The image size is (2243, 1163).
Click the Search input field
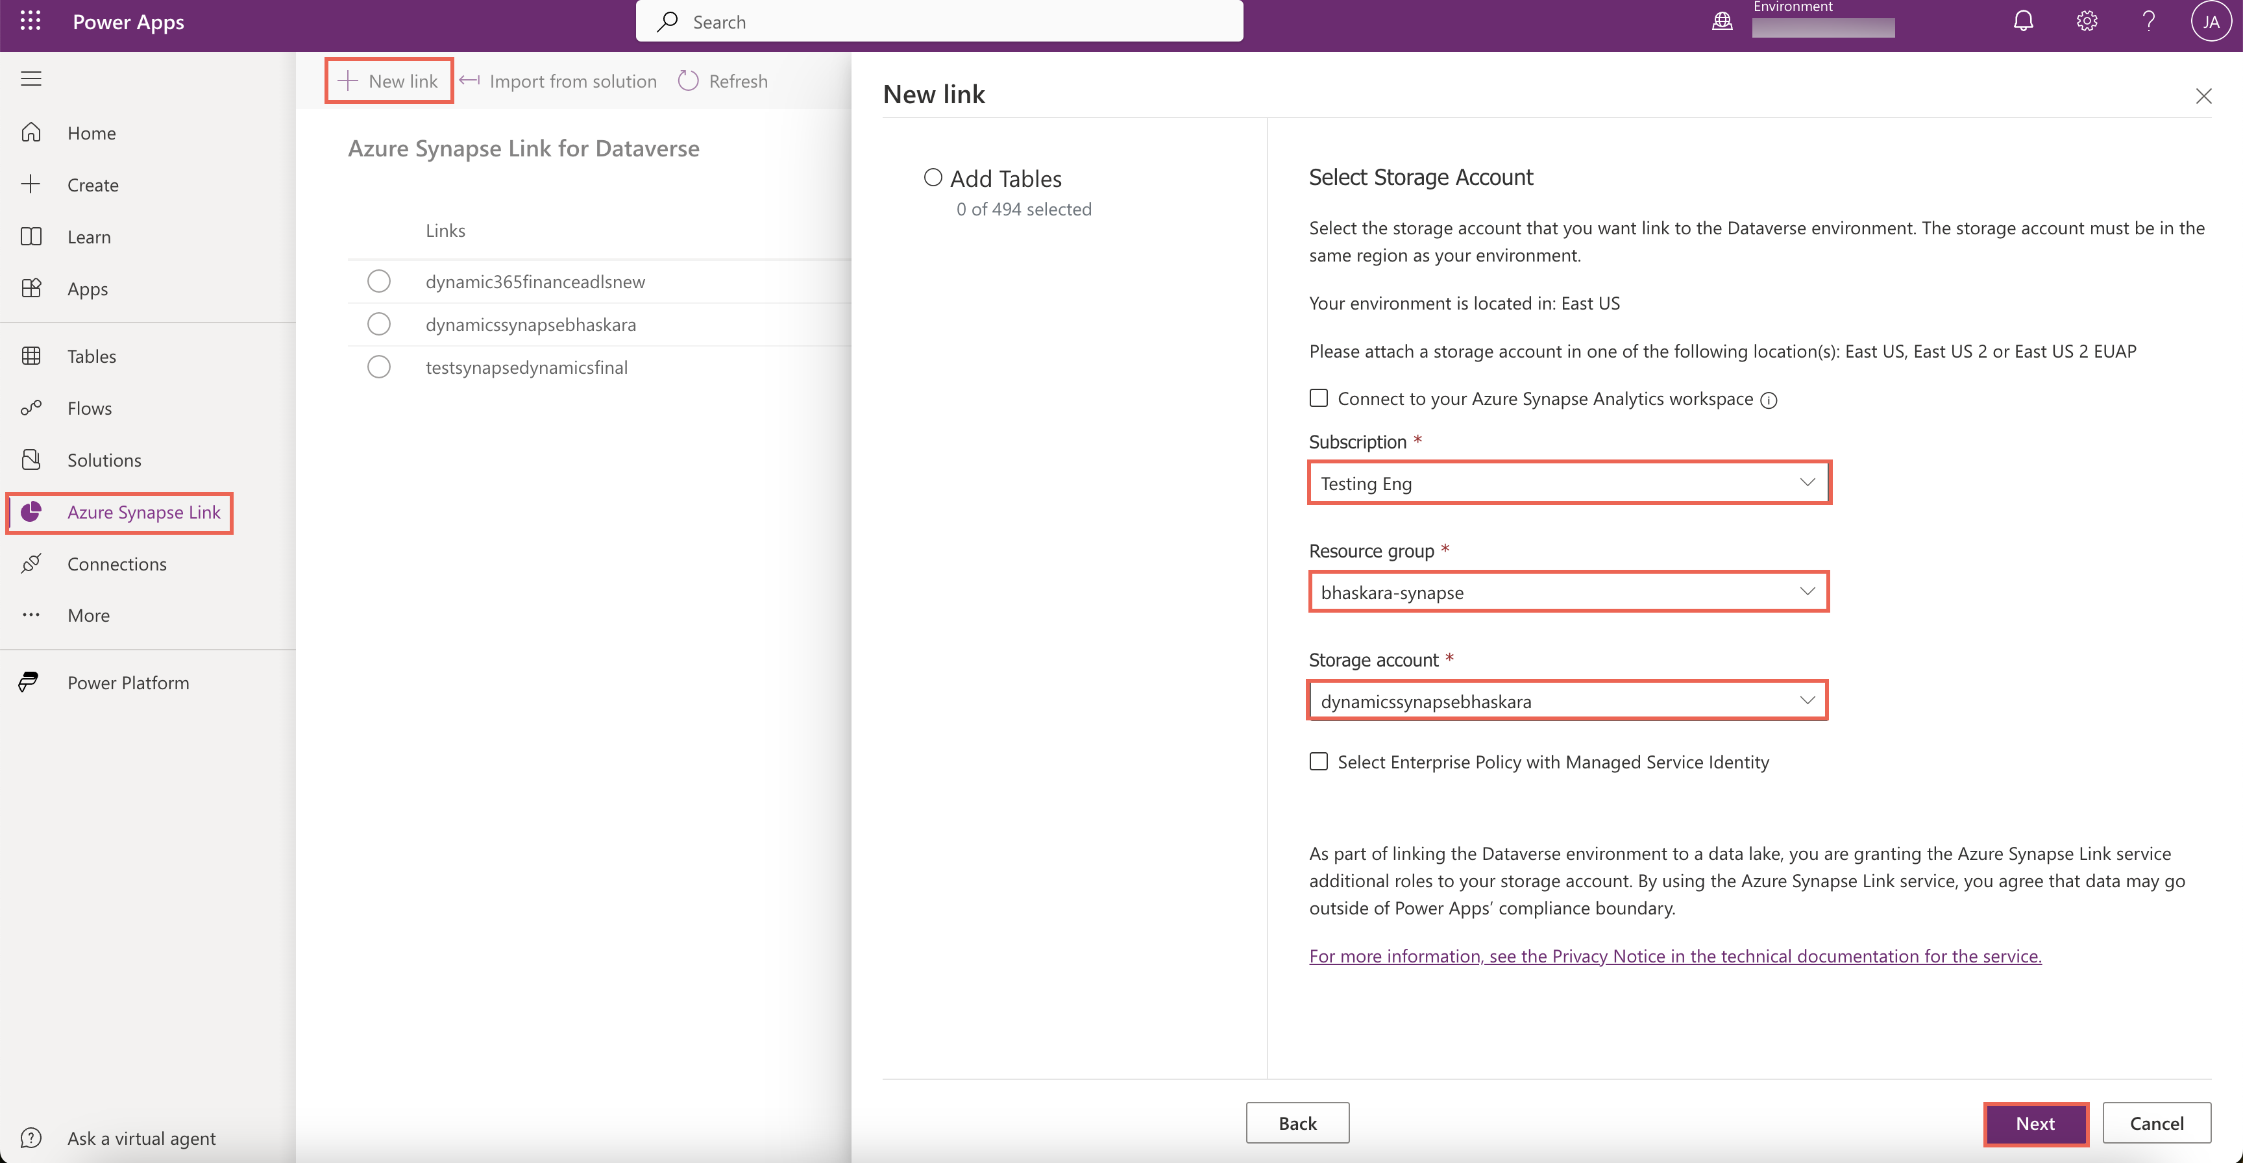click(x=939, y=22)
